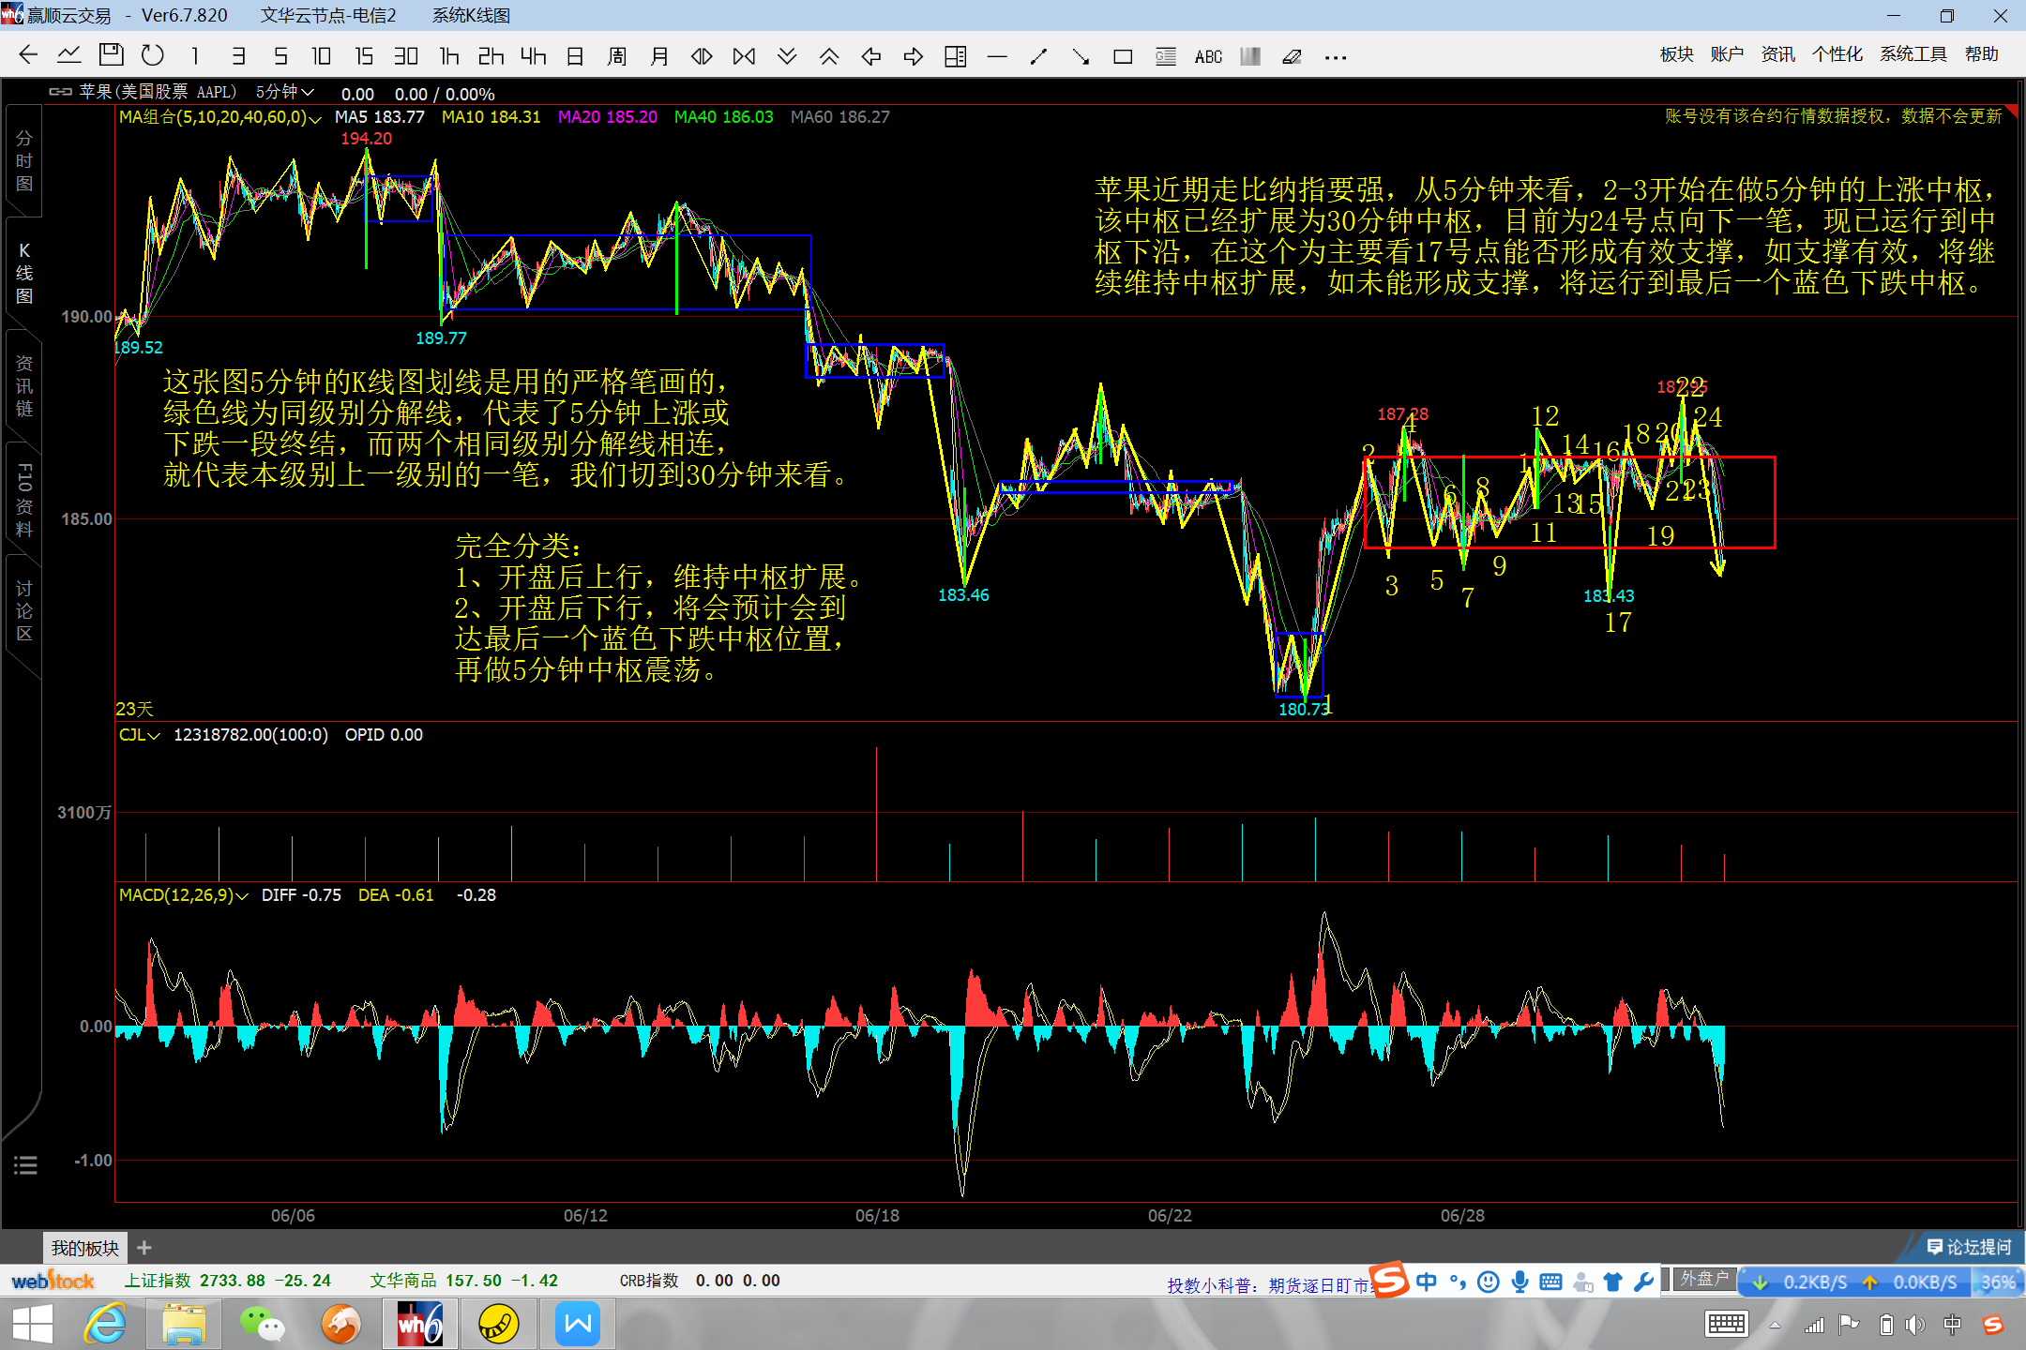Image resolution: width=2026 pixels, height=1350 pixels.
Task: Add a new board with plus button
Action: pyautogui.click(x=144, y=1248)
